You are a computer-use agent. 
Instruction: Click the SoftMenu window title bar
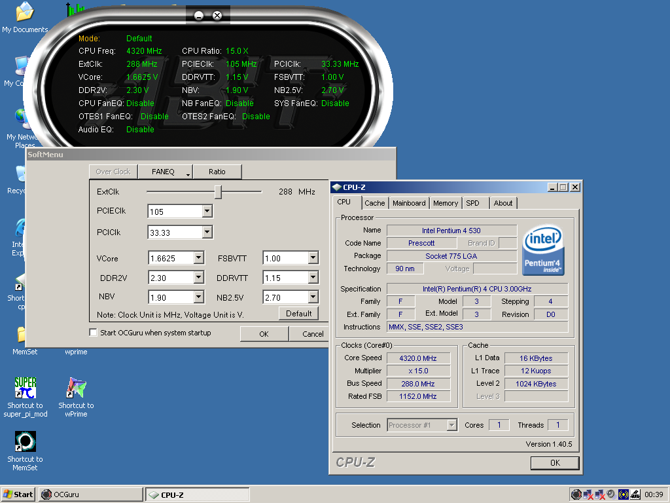211,155
